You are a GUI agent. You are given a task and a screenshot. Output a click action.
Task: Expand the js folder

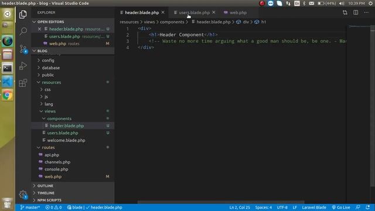pos(73,97)
